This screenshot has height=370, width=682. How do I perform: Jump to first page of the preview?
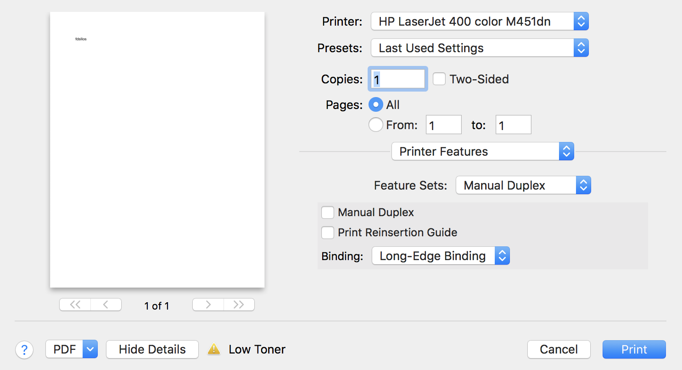(75, 305)
